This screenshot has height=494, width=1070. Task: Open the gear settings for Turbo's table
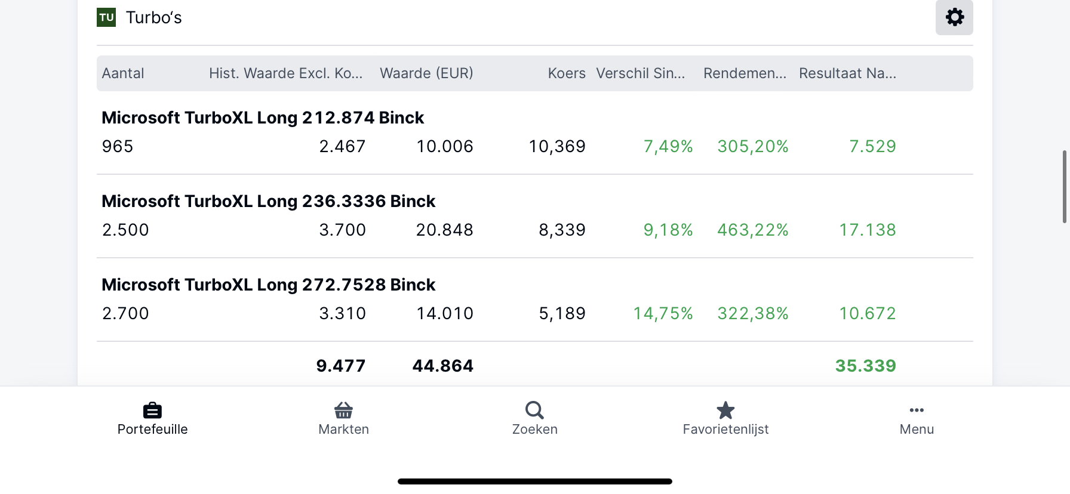click(954, 17)
